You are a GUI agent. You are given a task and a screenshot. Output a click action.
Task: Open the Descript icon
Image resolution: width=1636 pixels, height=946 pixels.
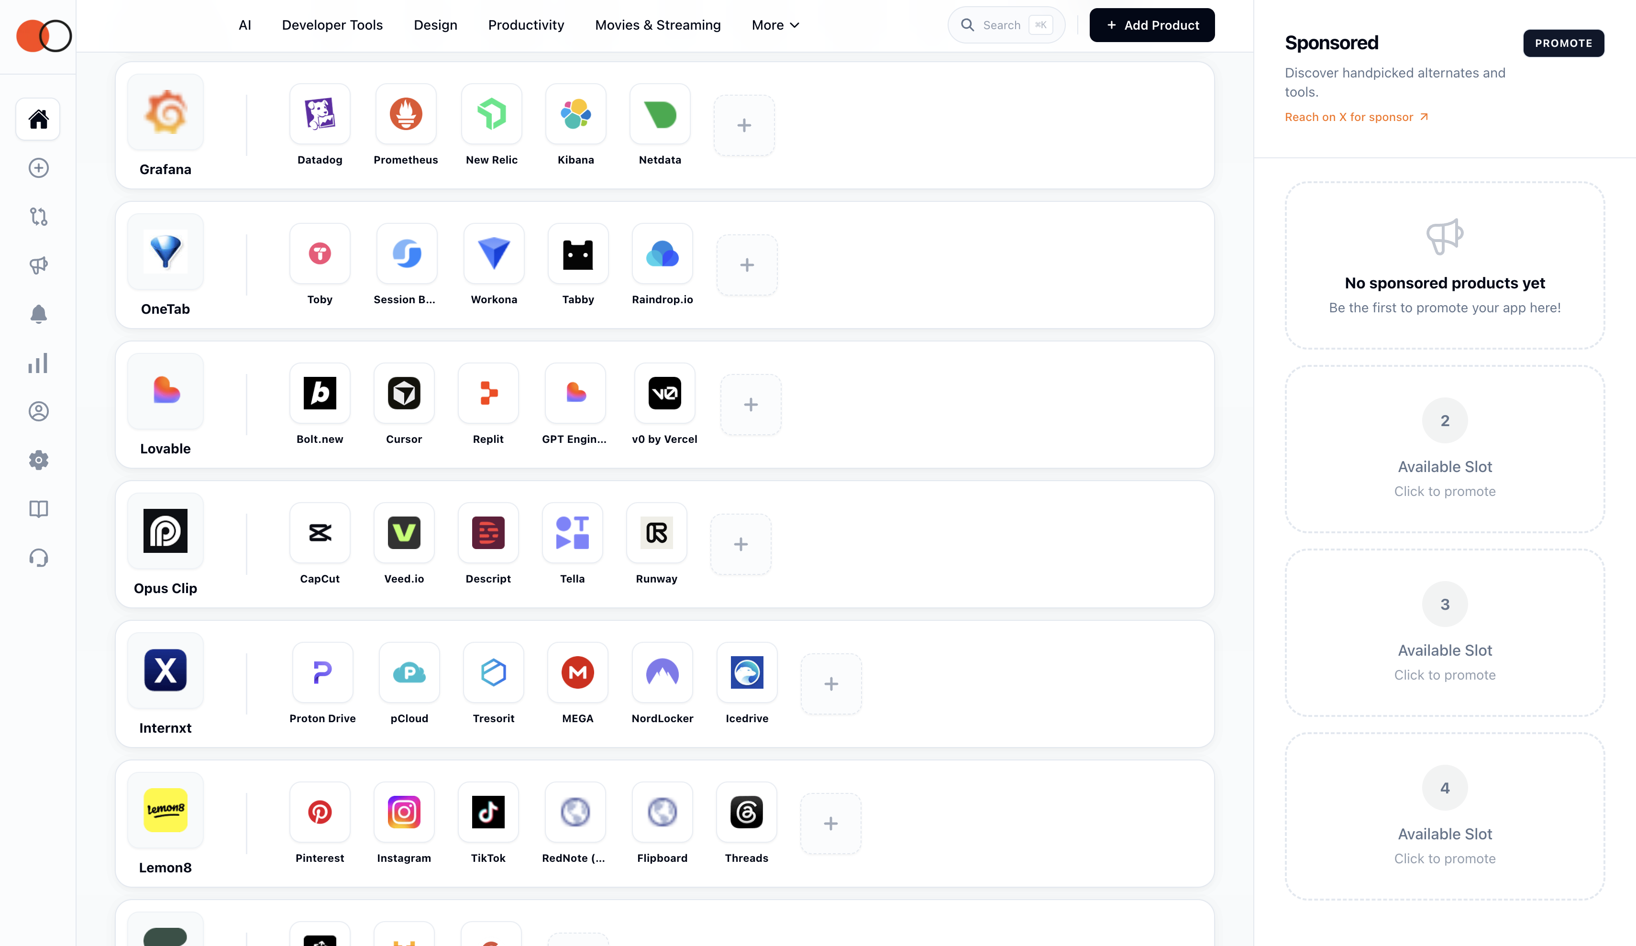coord(488,533)
